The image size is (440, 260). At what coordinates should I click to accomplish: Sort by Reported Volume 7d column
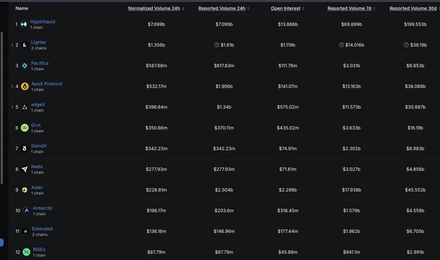[x=351, y=8]
